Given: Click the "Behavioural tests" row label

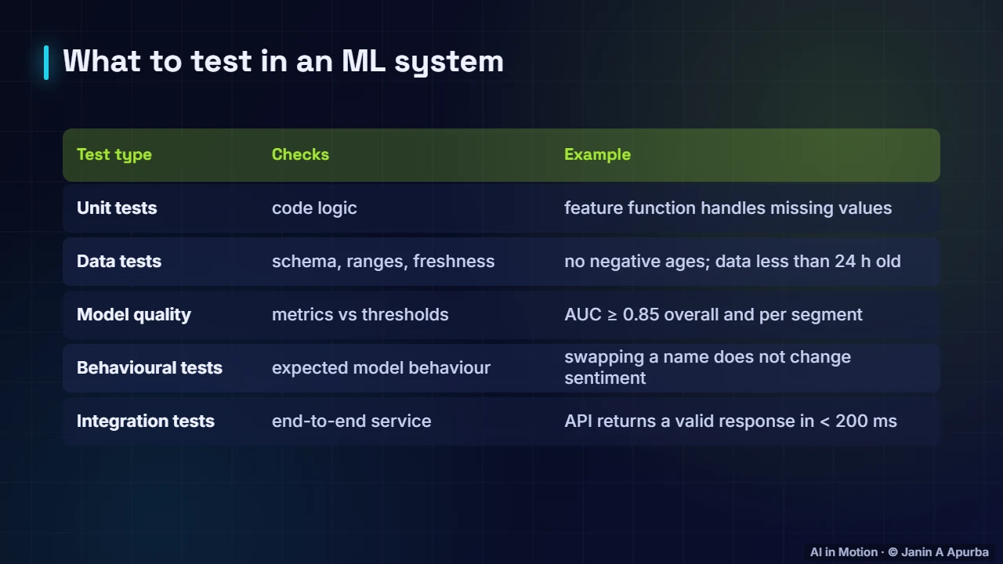Looking at the screenshot, I should point(150,367).
